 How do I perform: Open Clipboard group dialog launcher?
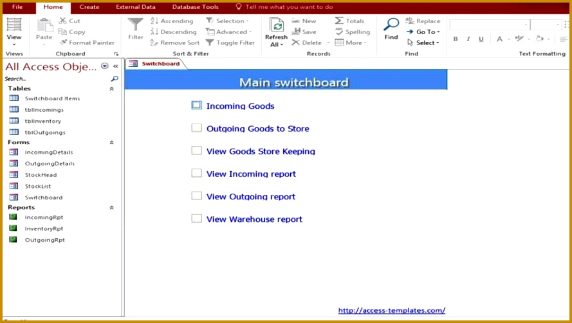(x=116, y=54)
